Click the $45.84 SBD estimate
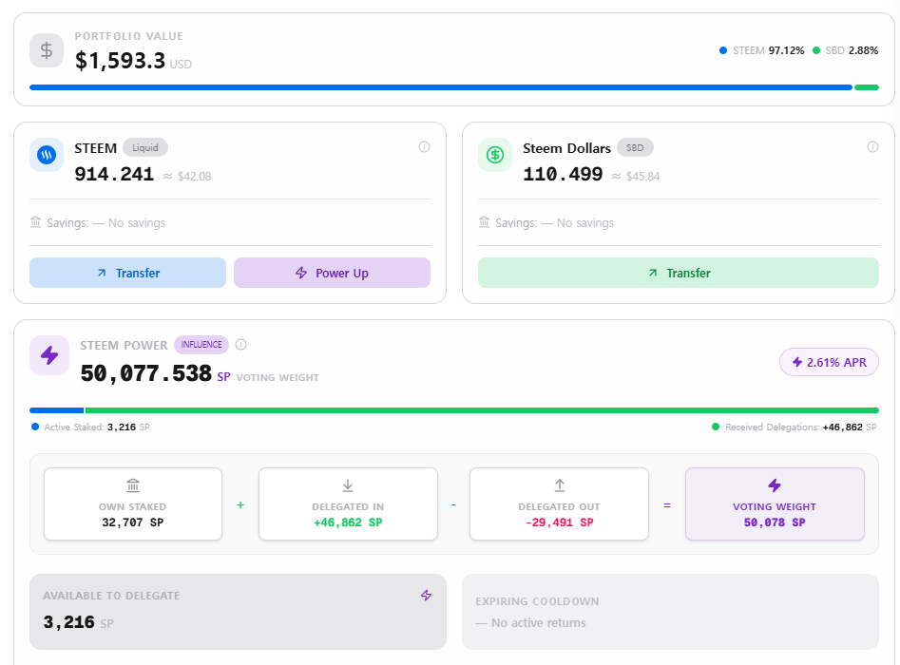The height and width of the screenshot is (665, 900). (642, 176)
